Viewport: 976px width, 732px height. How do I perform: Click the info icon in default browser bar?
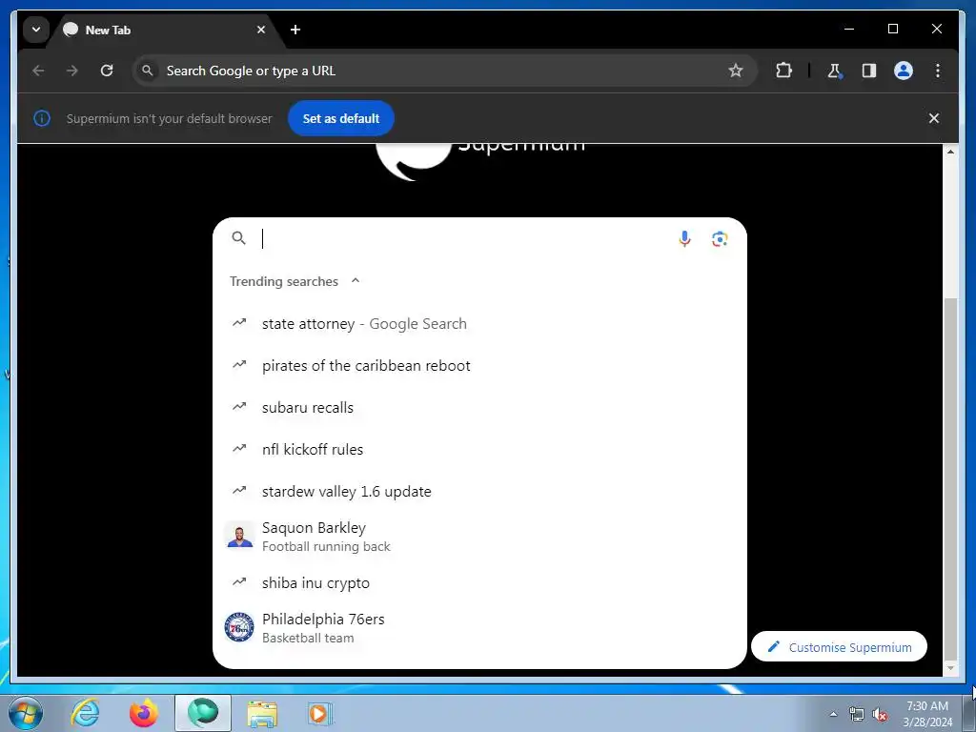(x=42, y=118)
